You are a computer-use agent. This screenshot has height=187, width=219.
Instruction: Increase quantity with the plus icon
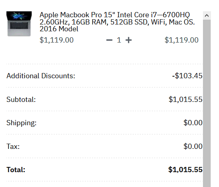click(x=128, y=40)
